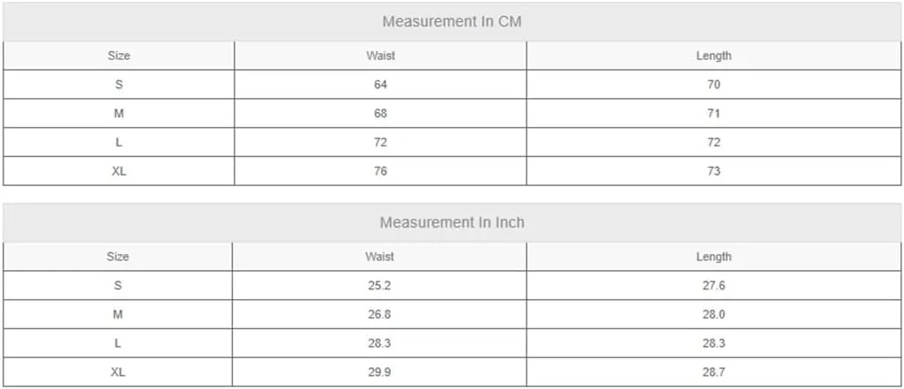Click length value 70

[x=713, y=85]
